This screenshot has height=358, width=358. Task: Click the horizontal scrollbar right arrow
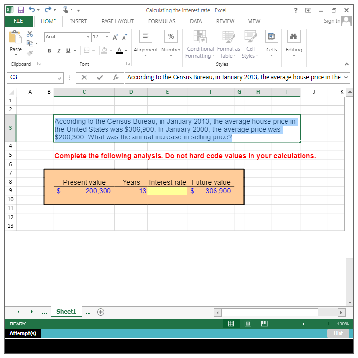tap(341, 312)
